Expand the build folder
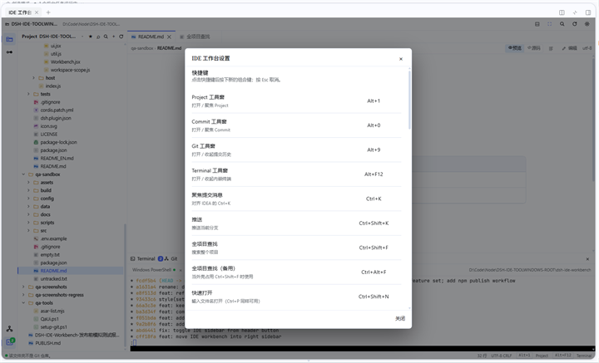Viewport: 599px width, 363px height. pyautogui.click(x=28, y=190)
